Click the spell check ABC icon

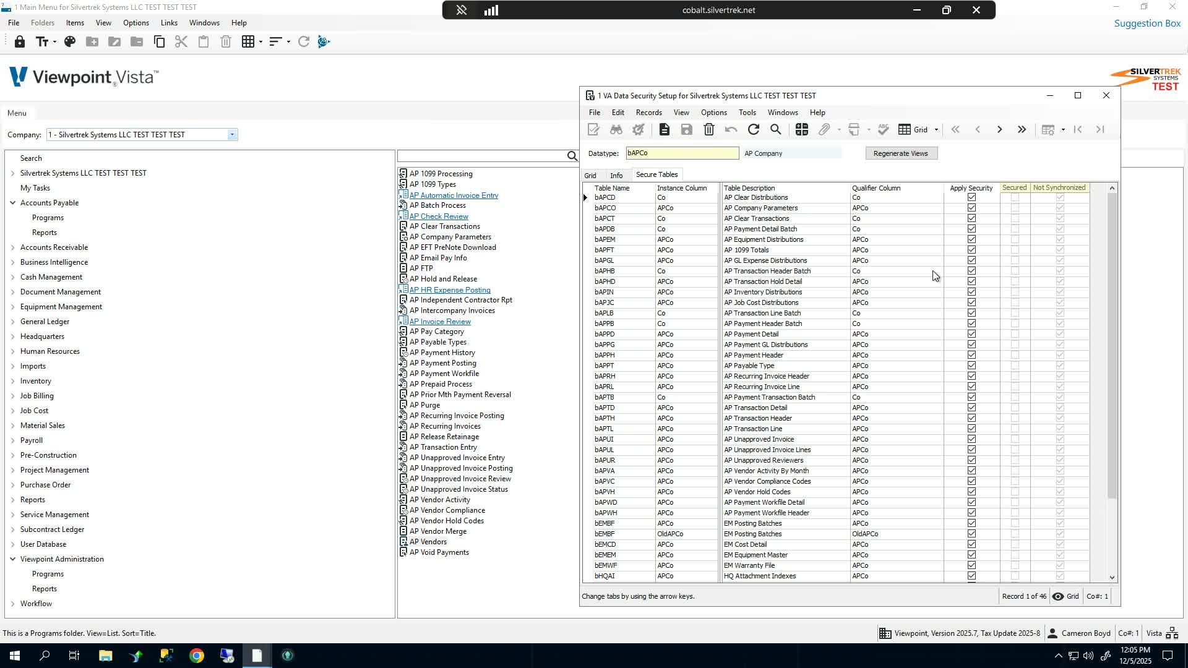(884, 129)
